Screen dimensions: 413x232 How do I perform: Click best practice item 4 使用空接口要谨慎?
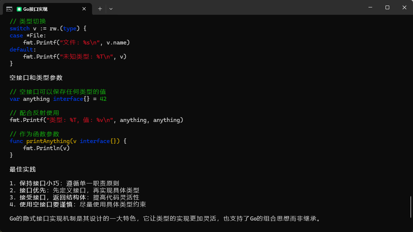[78, 204]
